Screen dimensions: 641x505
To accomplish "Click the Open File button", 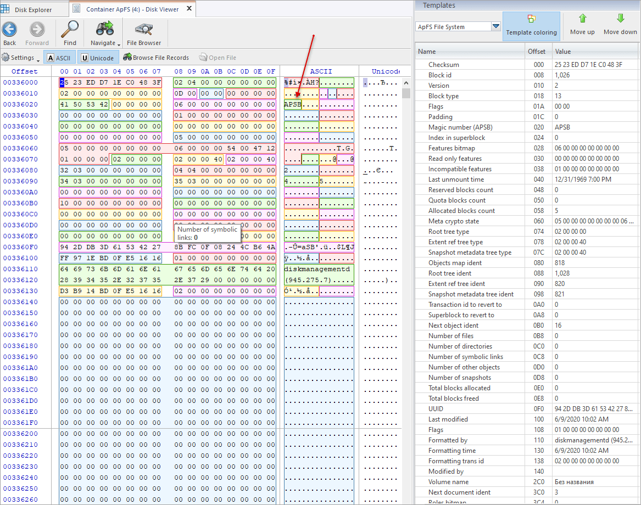I will pyautogui.click(x=218, y=58).
